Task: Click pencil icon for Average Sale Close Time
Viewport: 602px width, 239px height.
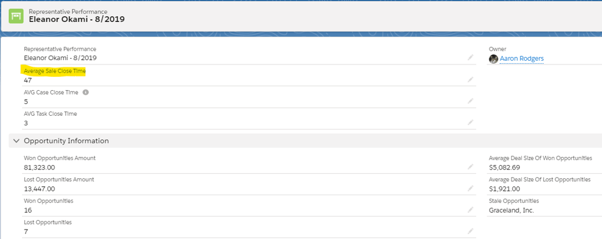Action: (x=470, y=79)
